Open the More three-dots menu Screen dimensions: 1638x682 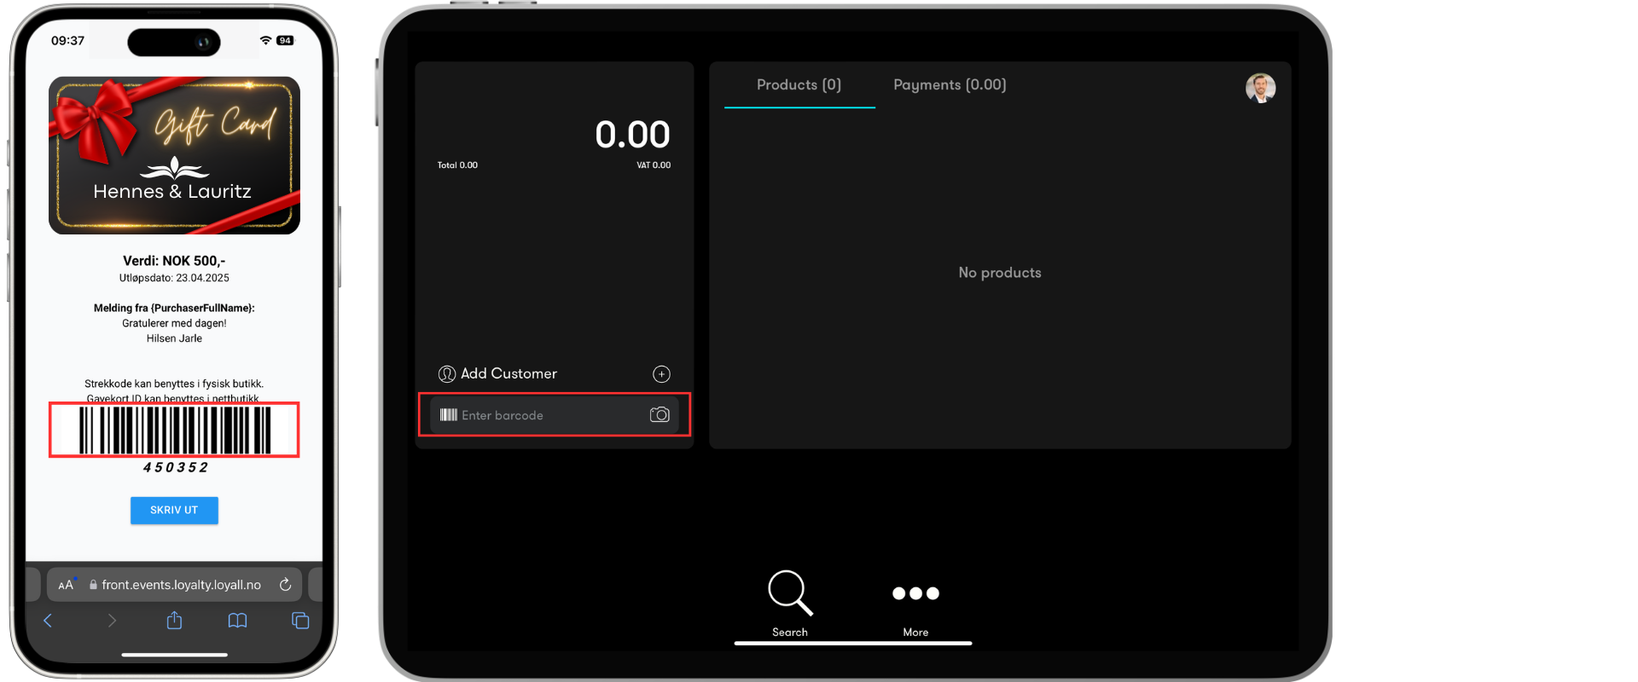(915, 593)
